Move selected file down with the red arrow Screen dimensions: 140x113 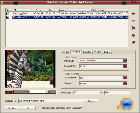tap(133, 42)
